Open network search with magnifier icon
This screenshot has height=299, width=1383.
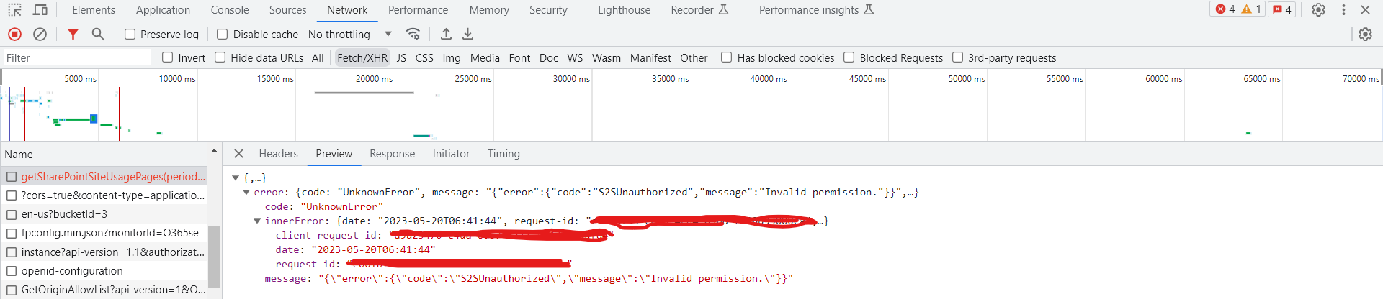point(98,34)
